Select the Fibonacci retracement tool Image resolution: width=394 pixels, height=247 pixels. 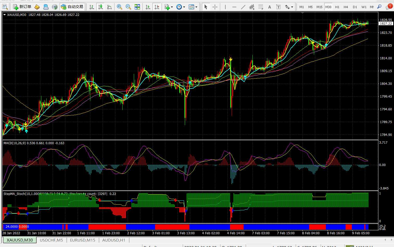point(260,7)
